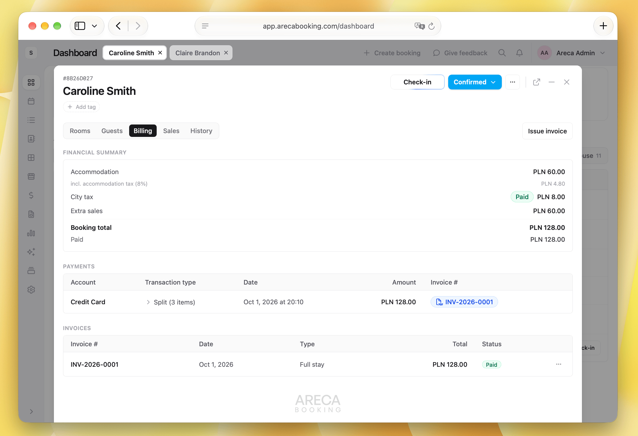This screenshot has width=638, height=436.
Task: Open the three-dot more options button near Confirmed
Action: (512, 82)
